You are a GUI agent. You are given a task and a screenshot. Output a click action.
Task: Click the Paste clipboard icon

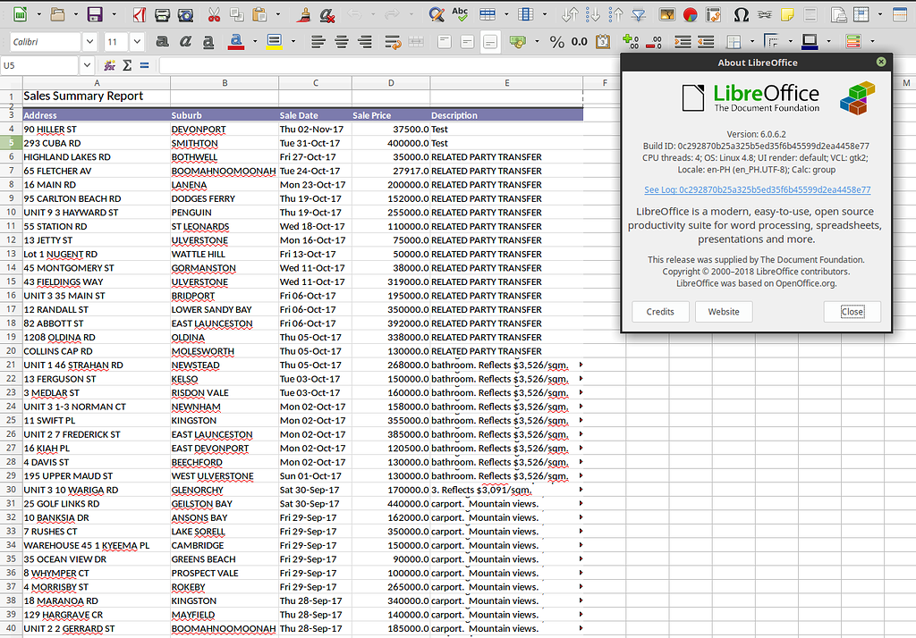[x=259, y=14]
